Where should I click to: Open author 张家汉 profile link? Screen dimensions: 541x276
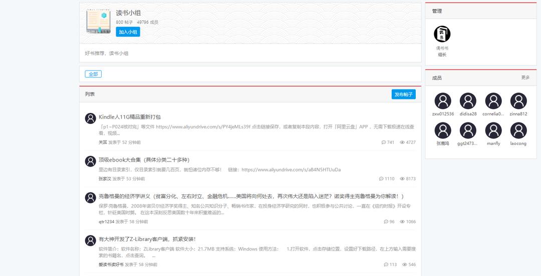[105, 179]
